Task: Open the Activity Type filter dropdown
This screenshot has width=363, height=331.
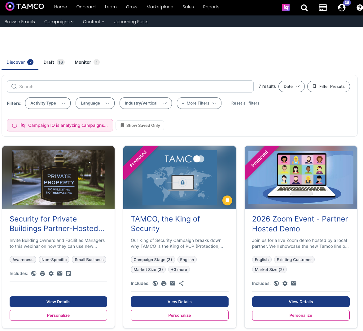Action: [48, 103]
